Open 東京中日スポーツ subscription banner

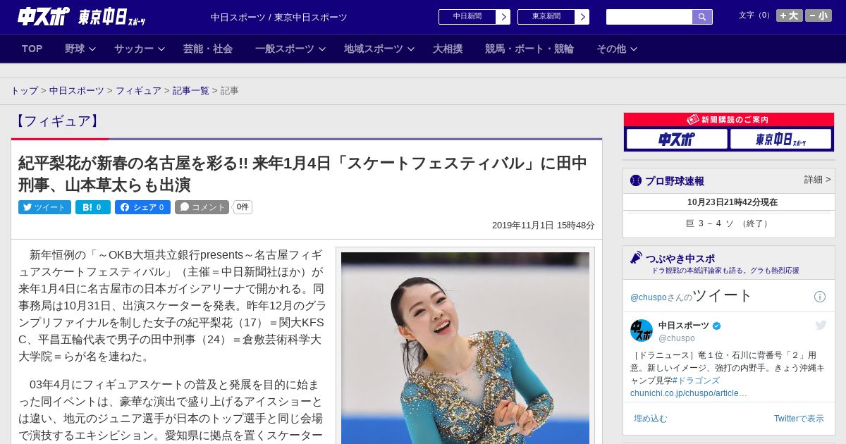pos(780,140)
